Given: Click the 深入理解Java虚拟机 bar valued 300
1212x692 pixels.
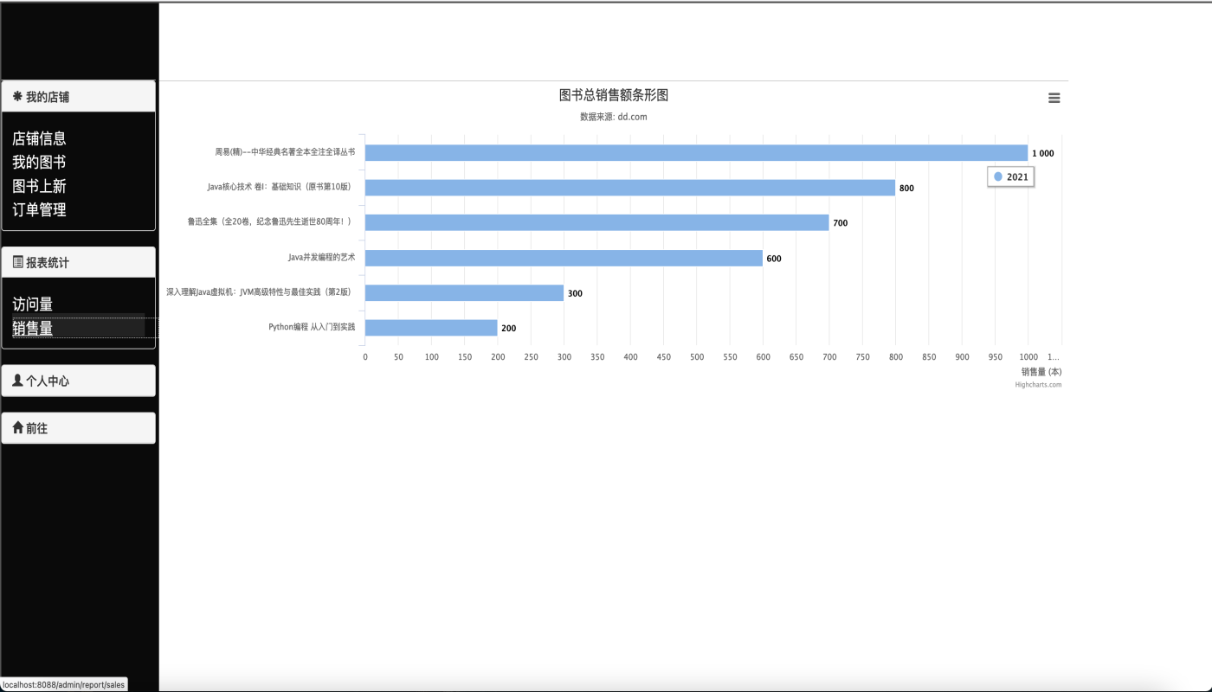Looking at the screenshot, I should point(464,293).
